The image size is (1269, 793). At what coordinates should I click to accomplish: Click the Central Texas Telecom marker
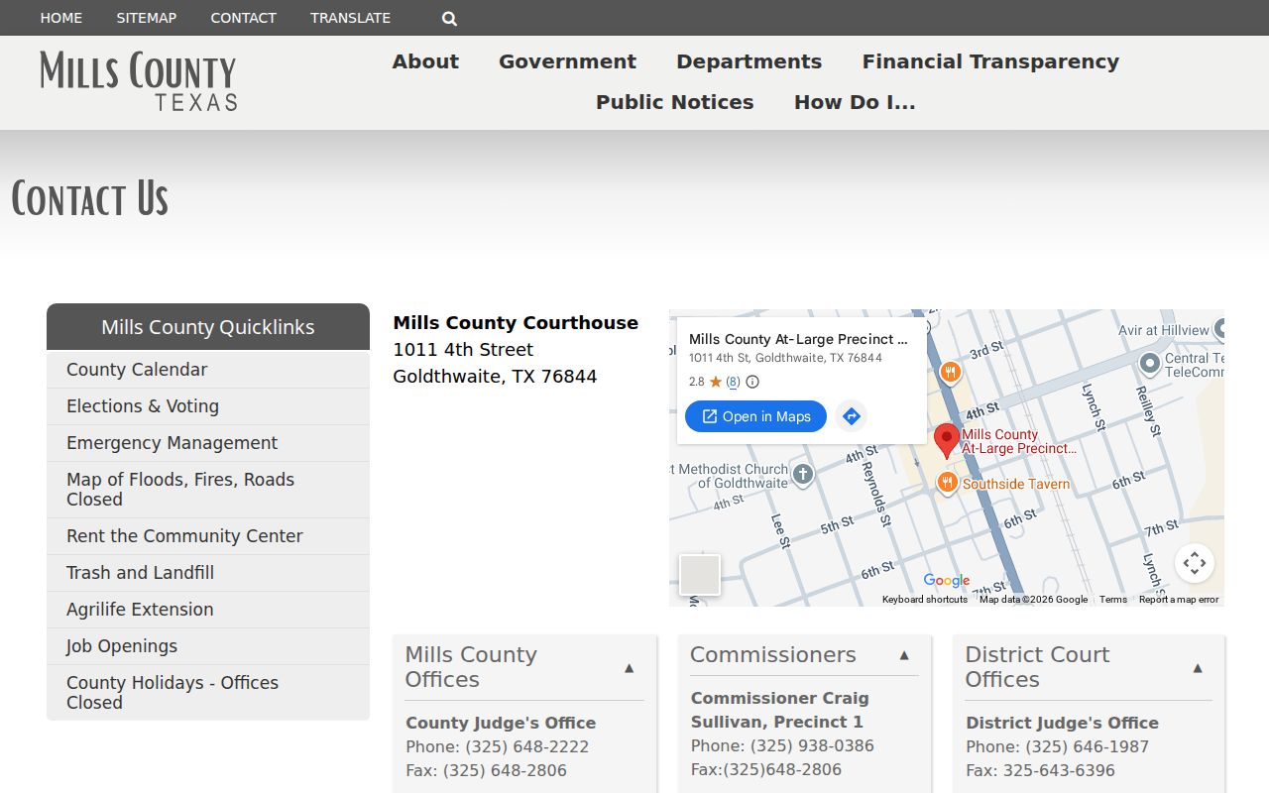[x=1150, y=363]
